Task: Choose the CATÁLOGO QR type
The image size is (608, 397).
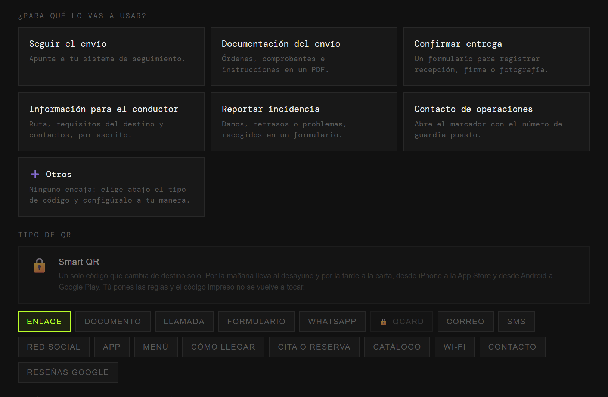Action: 397,347
